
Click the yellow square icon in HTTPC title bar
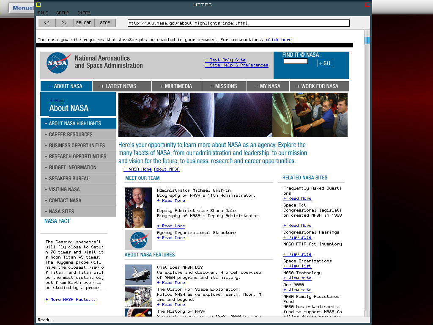coord(38,5)
